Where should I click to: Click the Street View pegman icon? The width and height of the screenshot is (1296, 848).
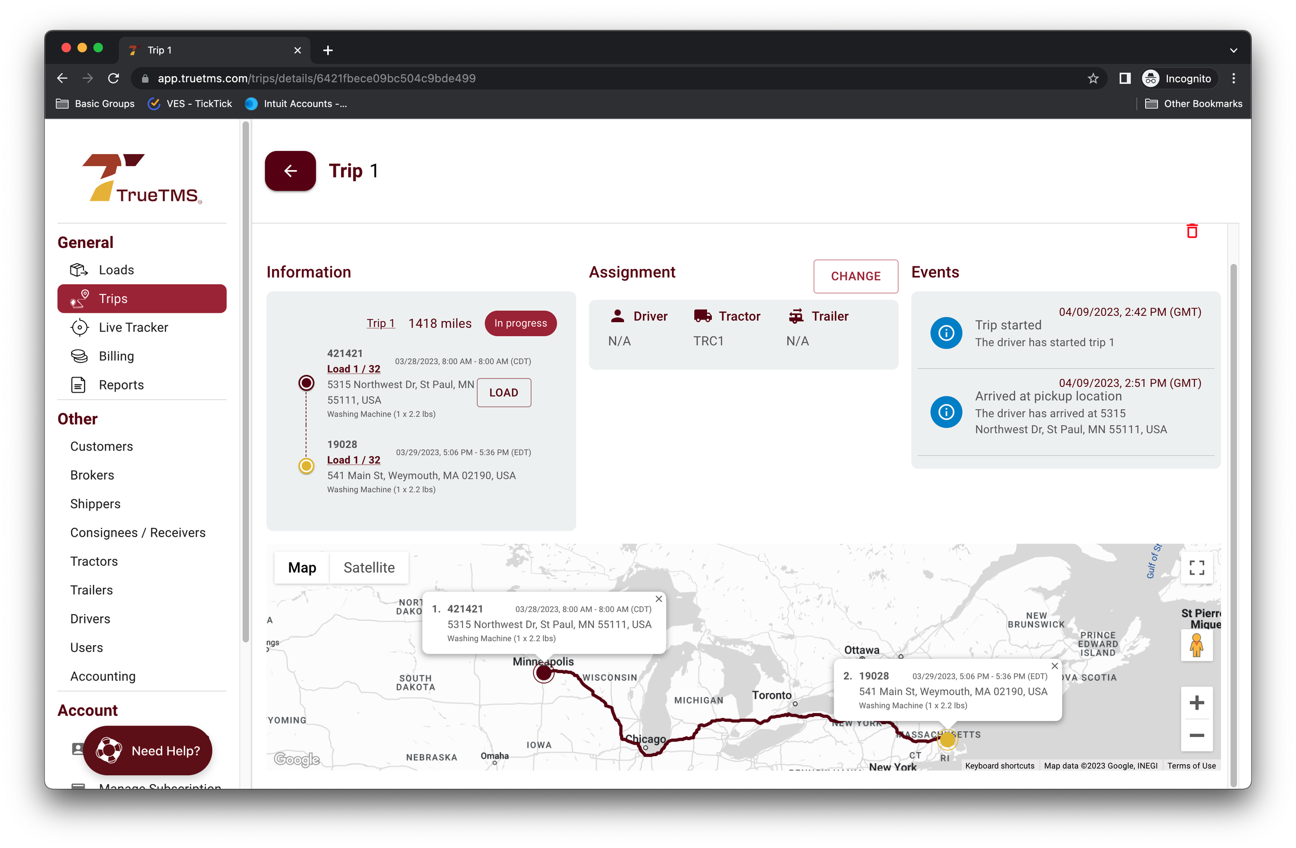[x=1196, y=645]
